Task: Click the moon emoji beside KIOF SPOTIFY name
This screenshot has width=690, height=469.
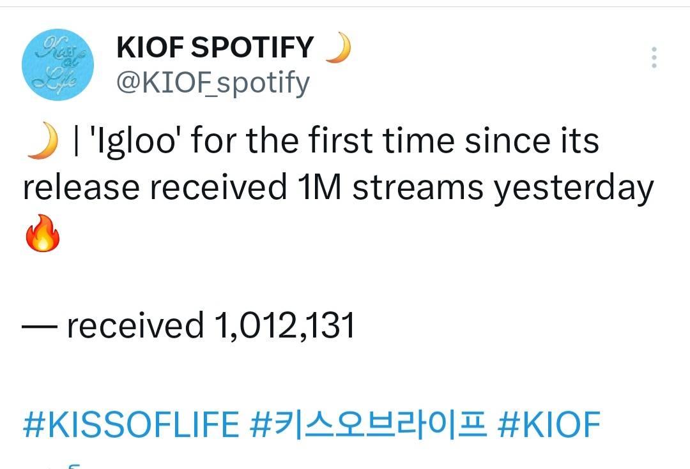Action: 338,47
